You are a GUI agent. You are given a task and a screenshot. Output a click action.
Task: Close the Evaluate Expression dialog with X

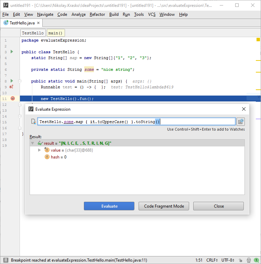click(x=244, y=109)
